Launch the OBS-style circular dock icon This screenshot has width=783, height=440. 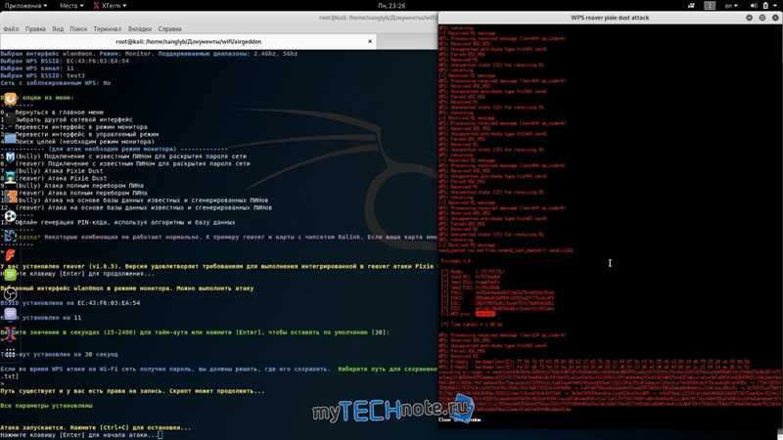point(10,294)
